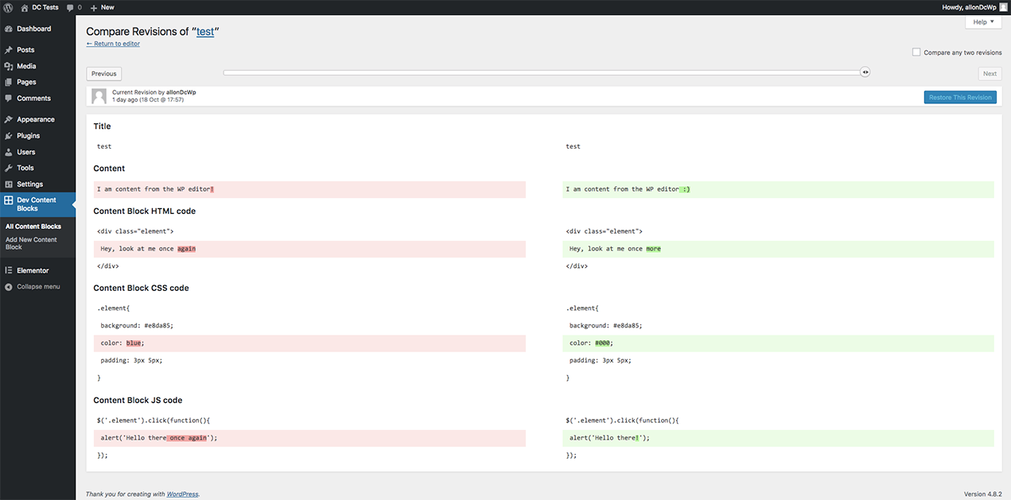Select All Content Blocks submenu link

33,227
